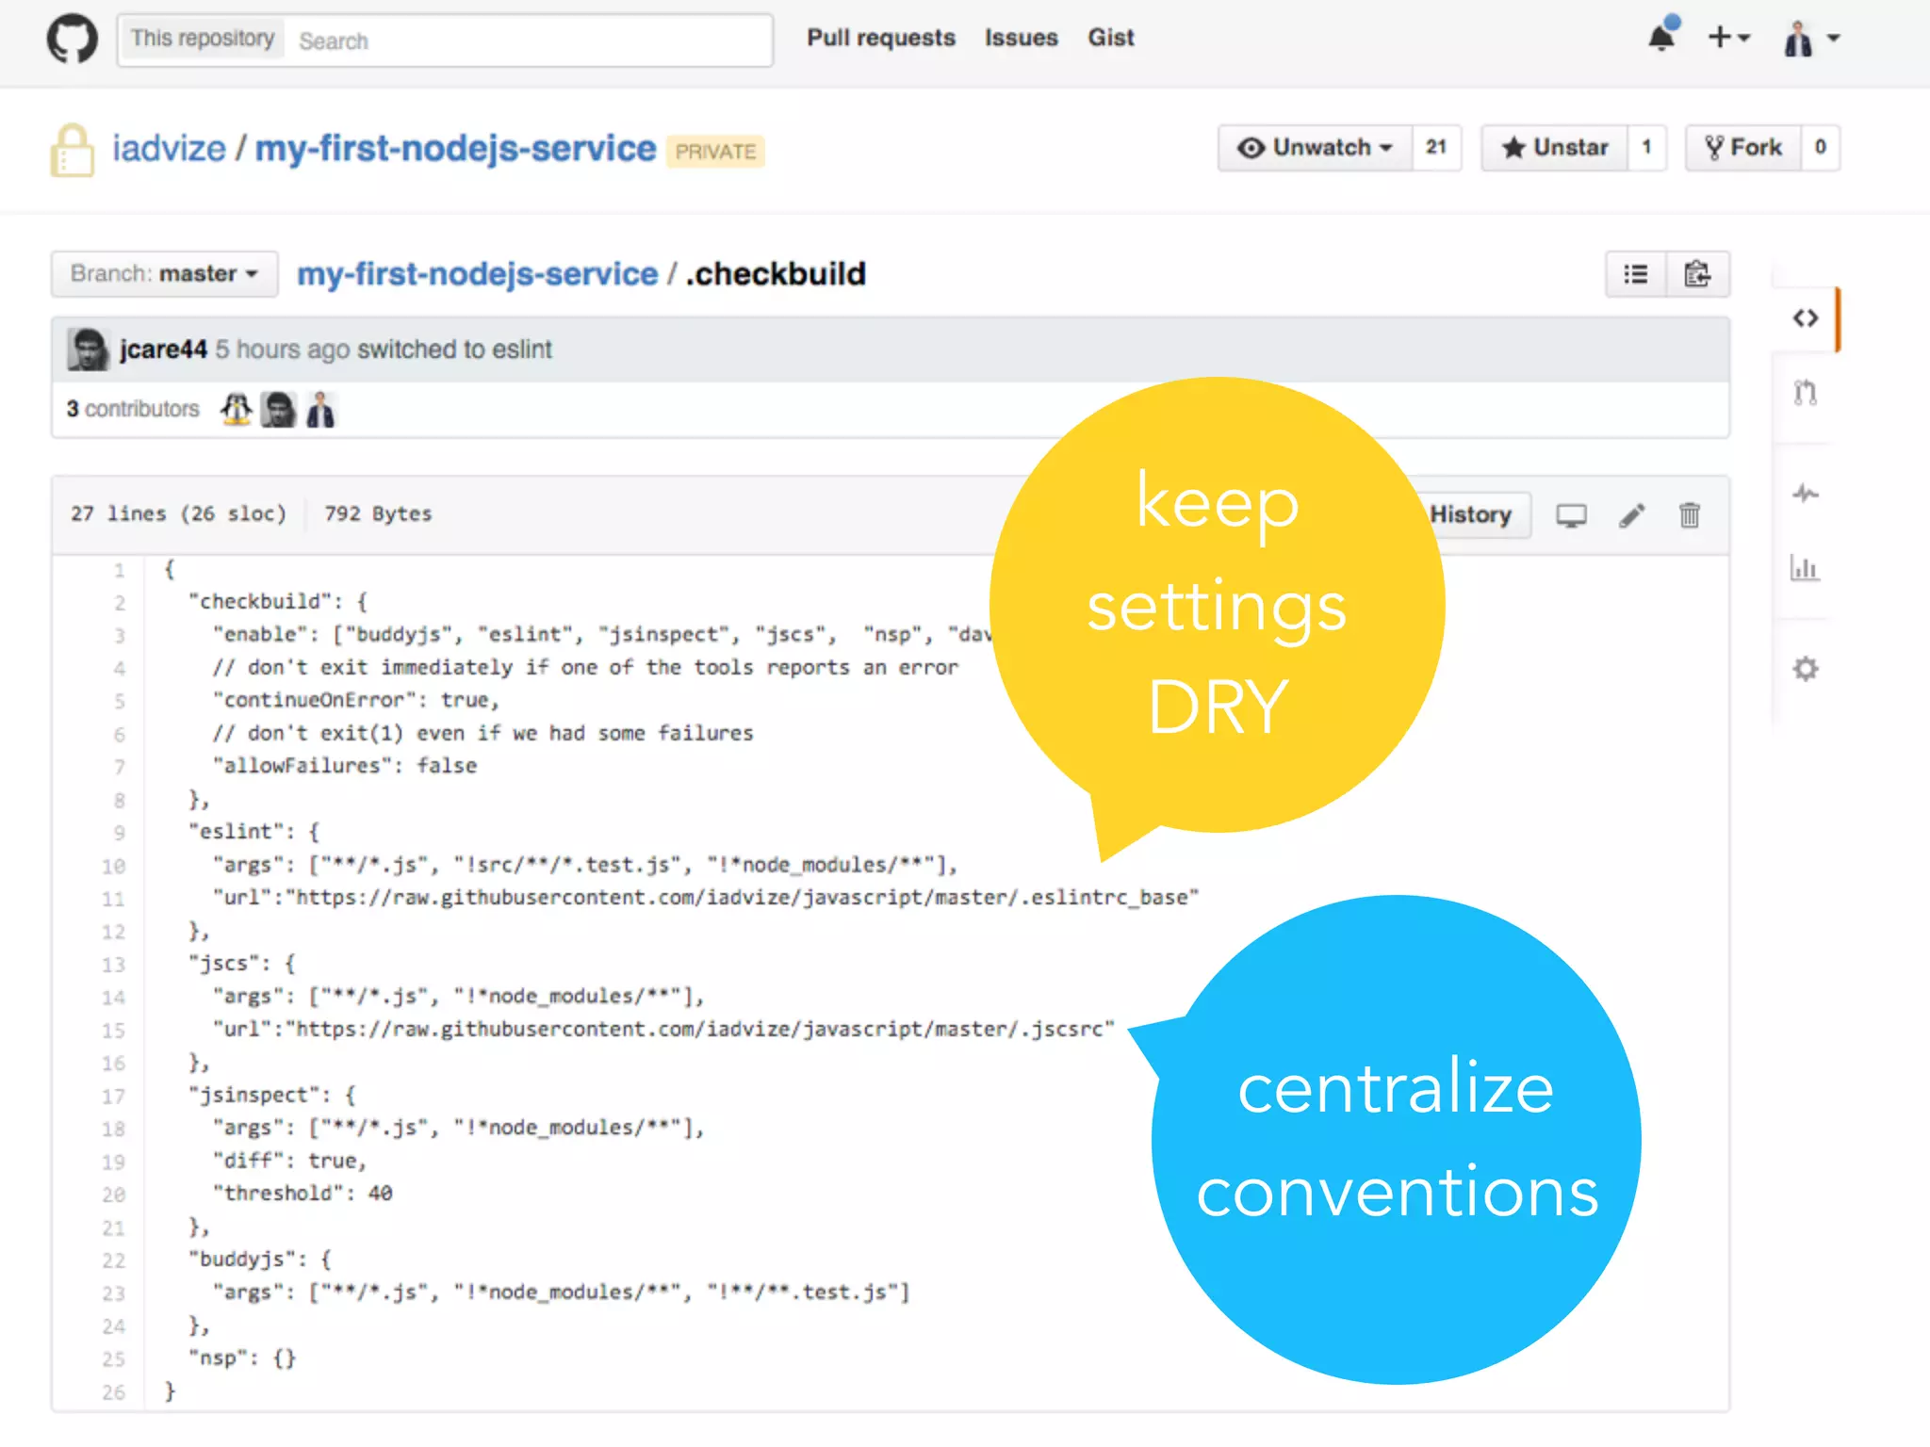Click the jcare44 commit avatar thumbnail
The height and width of the screenshot is (1447, 1930).
(89, 350)
